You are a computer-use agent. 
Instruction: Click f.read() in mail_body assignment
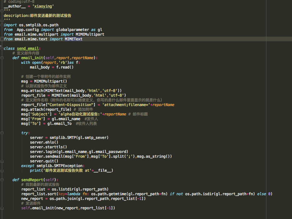(x=65, y=67)
